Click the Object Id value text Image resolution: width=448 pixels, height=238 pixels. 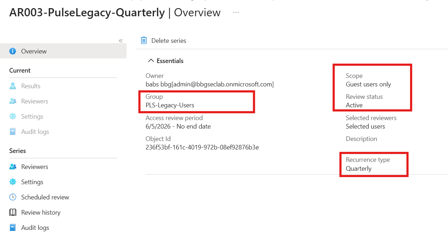tap(202, 147)
